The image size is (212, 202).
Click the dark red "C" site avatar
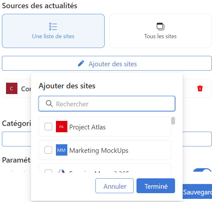12,88
